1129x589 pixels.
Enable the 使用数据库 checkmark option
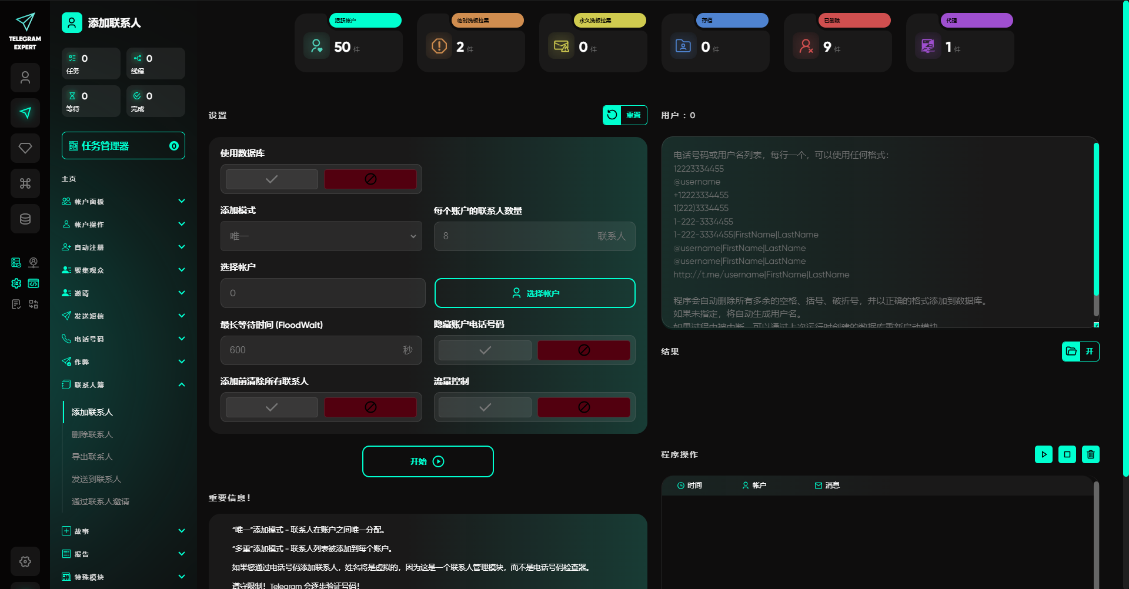[272, 179]
